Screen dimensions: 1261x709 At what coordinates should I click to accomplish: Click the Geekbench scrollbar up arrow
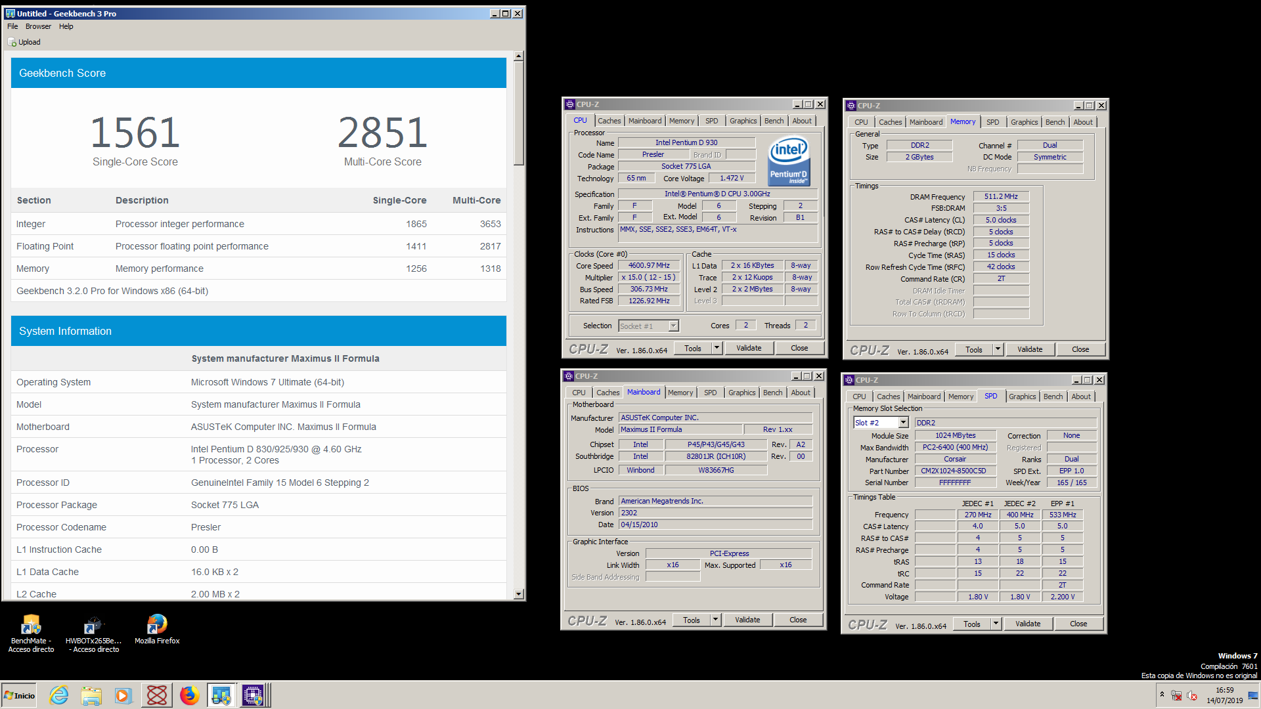(x=518, y=56)
